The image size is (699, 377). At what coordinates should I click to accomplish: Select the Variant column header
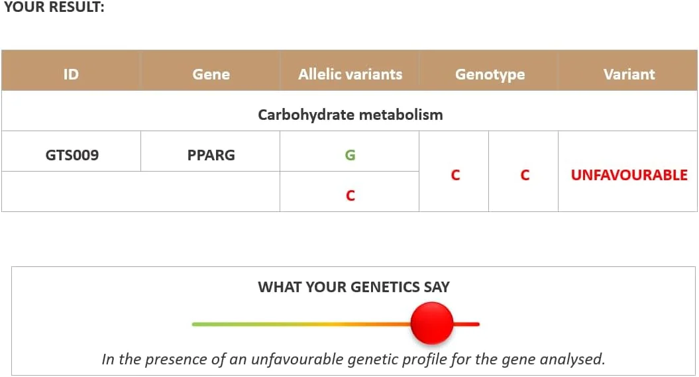pos(629,74)
